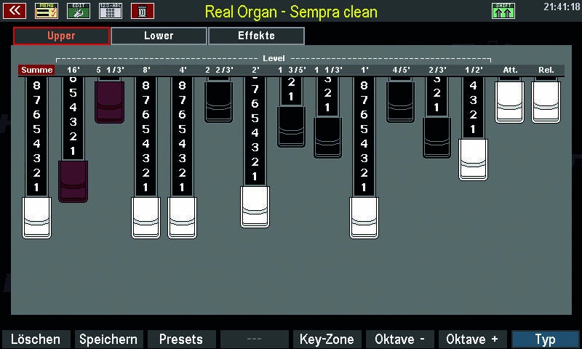This screenshot has width=582, height=349.
Task: Click the Löschen button
Action: [36, 340]
